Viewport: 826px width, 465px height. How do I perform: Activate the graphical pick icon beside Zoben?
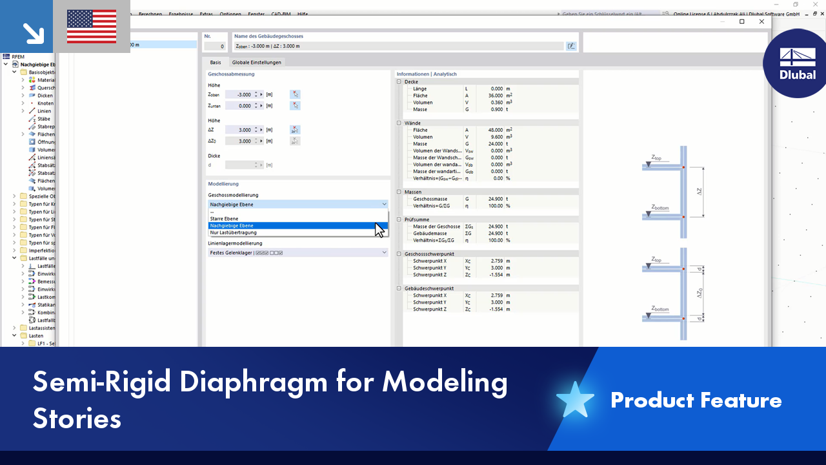[x=295, y=94]
